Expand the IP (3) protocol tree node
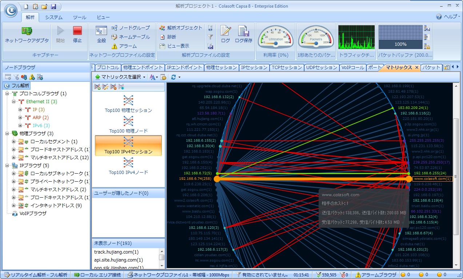Image resolution: width=463 pixels, height=279 pixels. pyautogui.click(x=21, y=110)
